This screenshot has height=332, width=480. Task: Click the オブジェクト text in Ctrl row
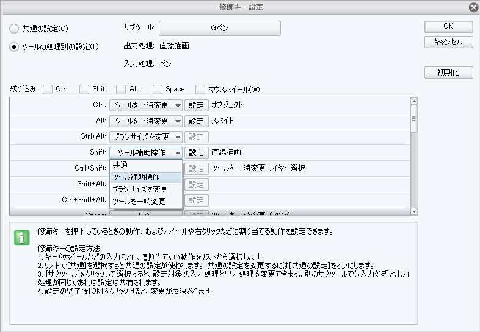point(227,105)
